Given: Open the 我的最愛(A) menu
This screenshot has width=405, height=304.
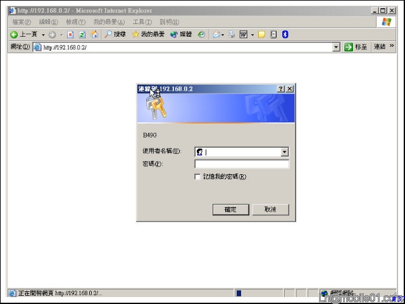Looking at the screenshot, I should click(x=109, y=22).
